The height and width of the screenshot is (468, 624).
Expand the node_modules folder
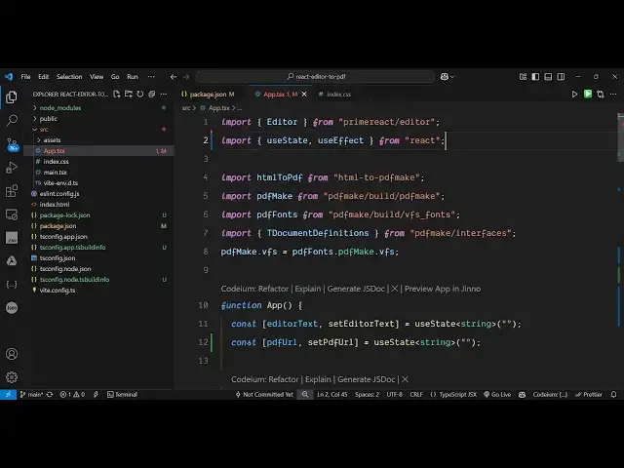(35, 108)
